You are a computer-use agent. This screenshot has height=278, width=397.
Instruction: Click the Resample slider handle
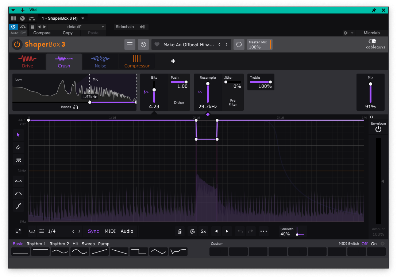(208, 84)
